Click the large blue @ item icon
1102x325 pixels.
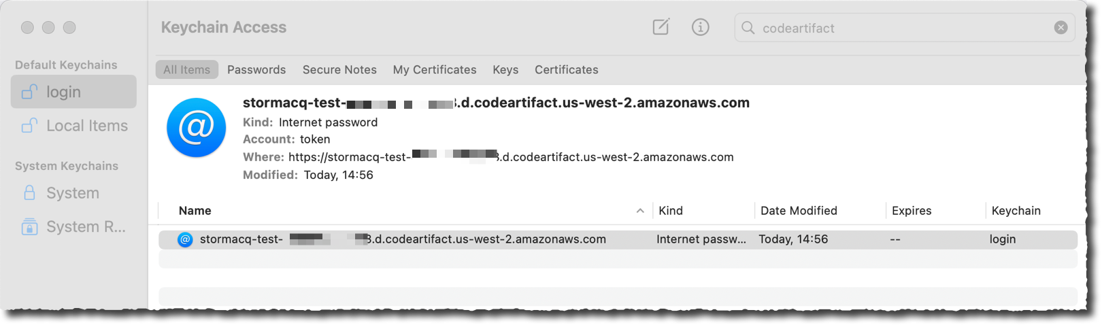(196, 128)
